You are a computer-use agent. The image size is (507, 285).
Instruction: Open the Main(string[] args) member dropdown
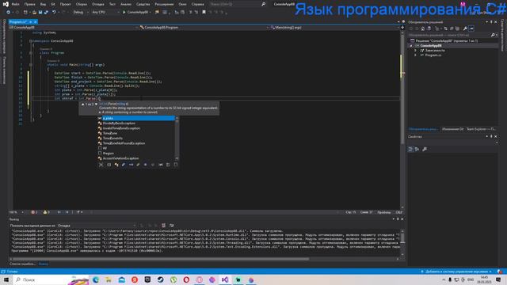334,28
